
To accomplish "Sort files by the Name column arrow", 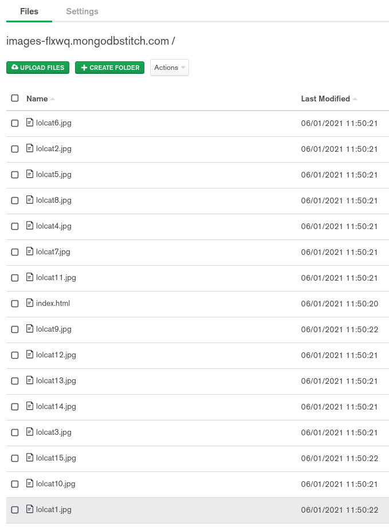I will 53,99.
